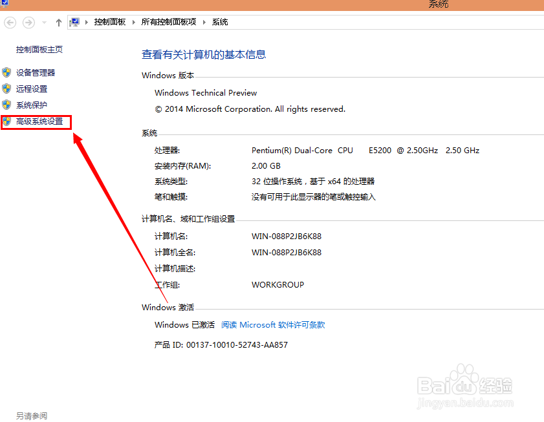
Task: Click shield icon beside 远程设置
Action: 6,89
